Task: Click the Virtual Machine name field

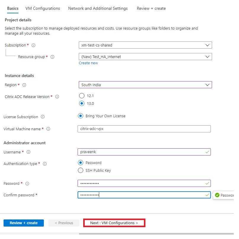Action: click(x=144, y=129)
